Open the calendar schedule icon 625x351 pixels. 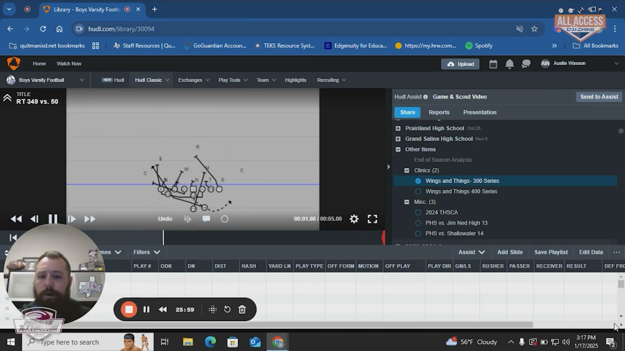point(493,64)
